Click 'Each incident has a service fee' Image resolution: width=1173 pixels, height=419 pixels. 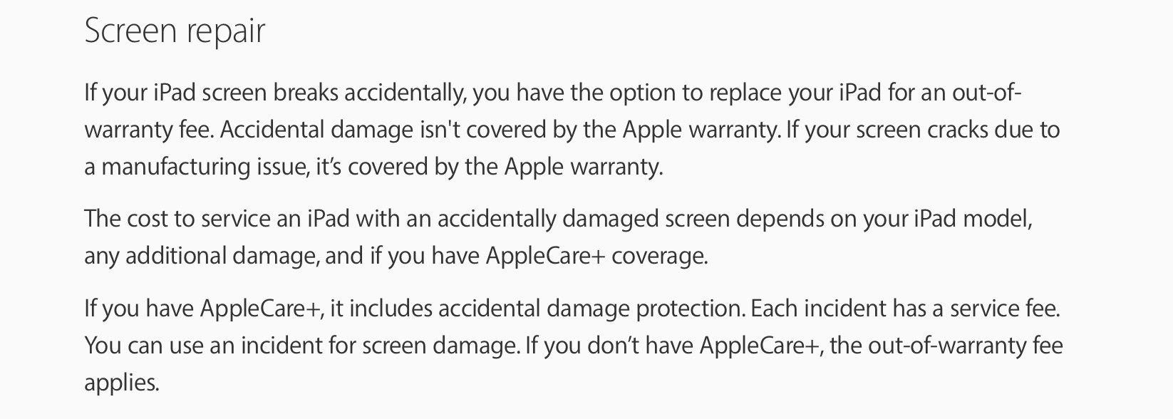(x=906, y=309)
